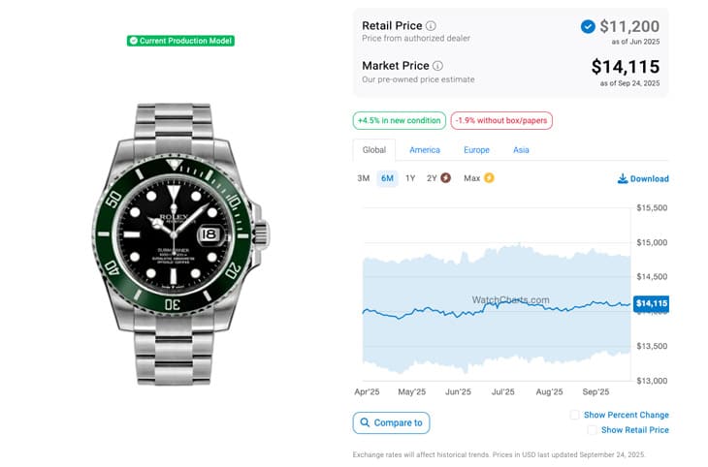
Task: Click the Market Price info icon
Action: 437,66
